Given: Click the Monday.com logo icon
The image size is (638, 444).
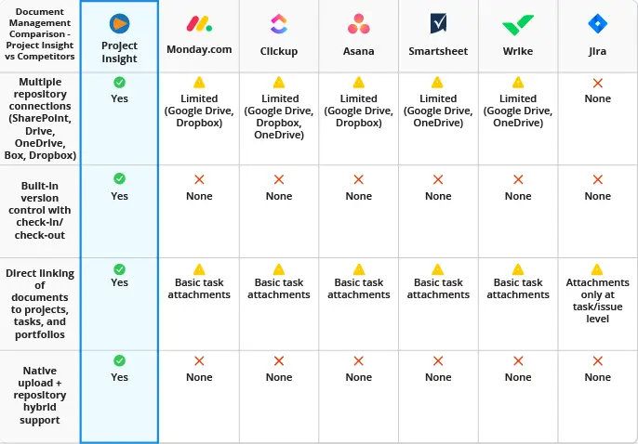Looking at the screenshot, I should [199, 24].
